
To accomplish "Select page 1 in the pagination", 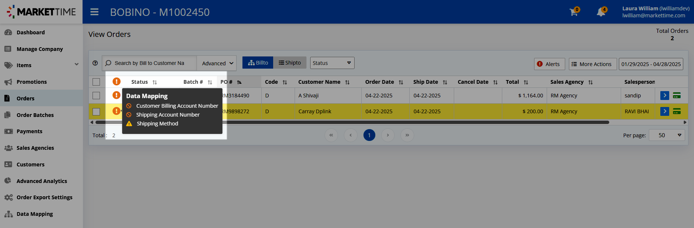I will point(369,135).
